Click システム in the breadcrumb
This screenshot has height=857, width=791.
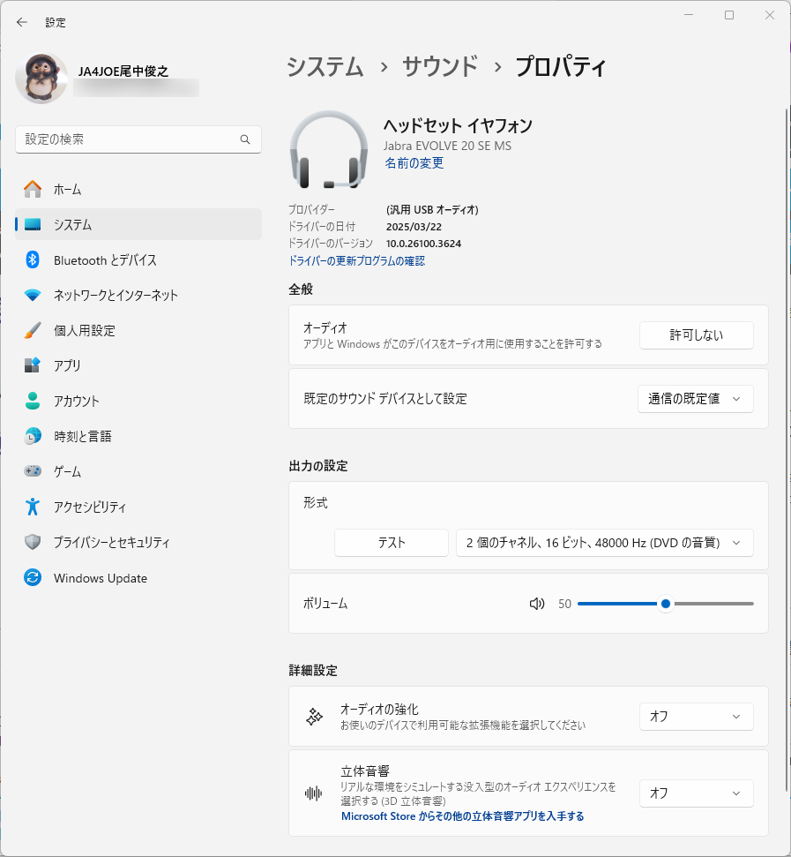coord(325,67)
